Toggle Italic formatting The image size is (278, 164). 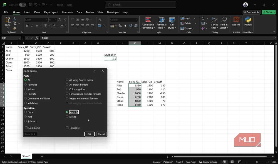[32, 26]
